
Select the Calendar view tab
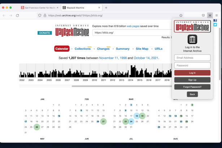[x=62, y=49]
